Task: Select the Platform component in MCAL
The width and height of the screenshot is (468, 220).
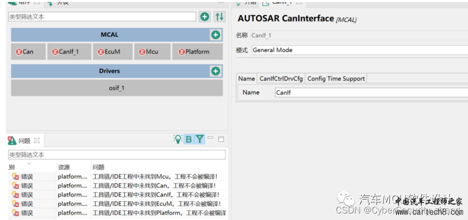Action: click(x=197, y=51)
